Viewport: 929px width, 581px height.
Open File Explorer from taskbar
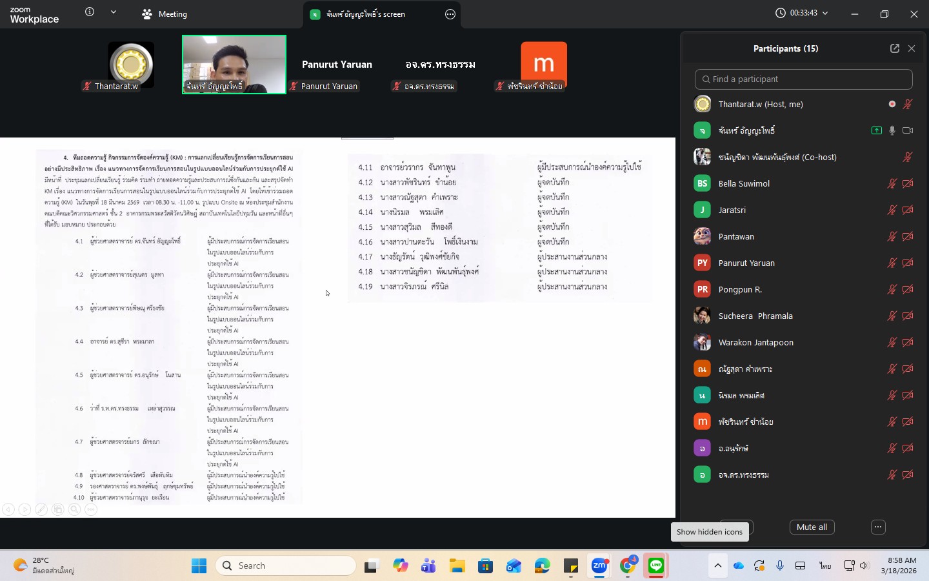coord(457,566)
